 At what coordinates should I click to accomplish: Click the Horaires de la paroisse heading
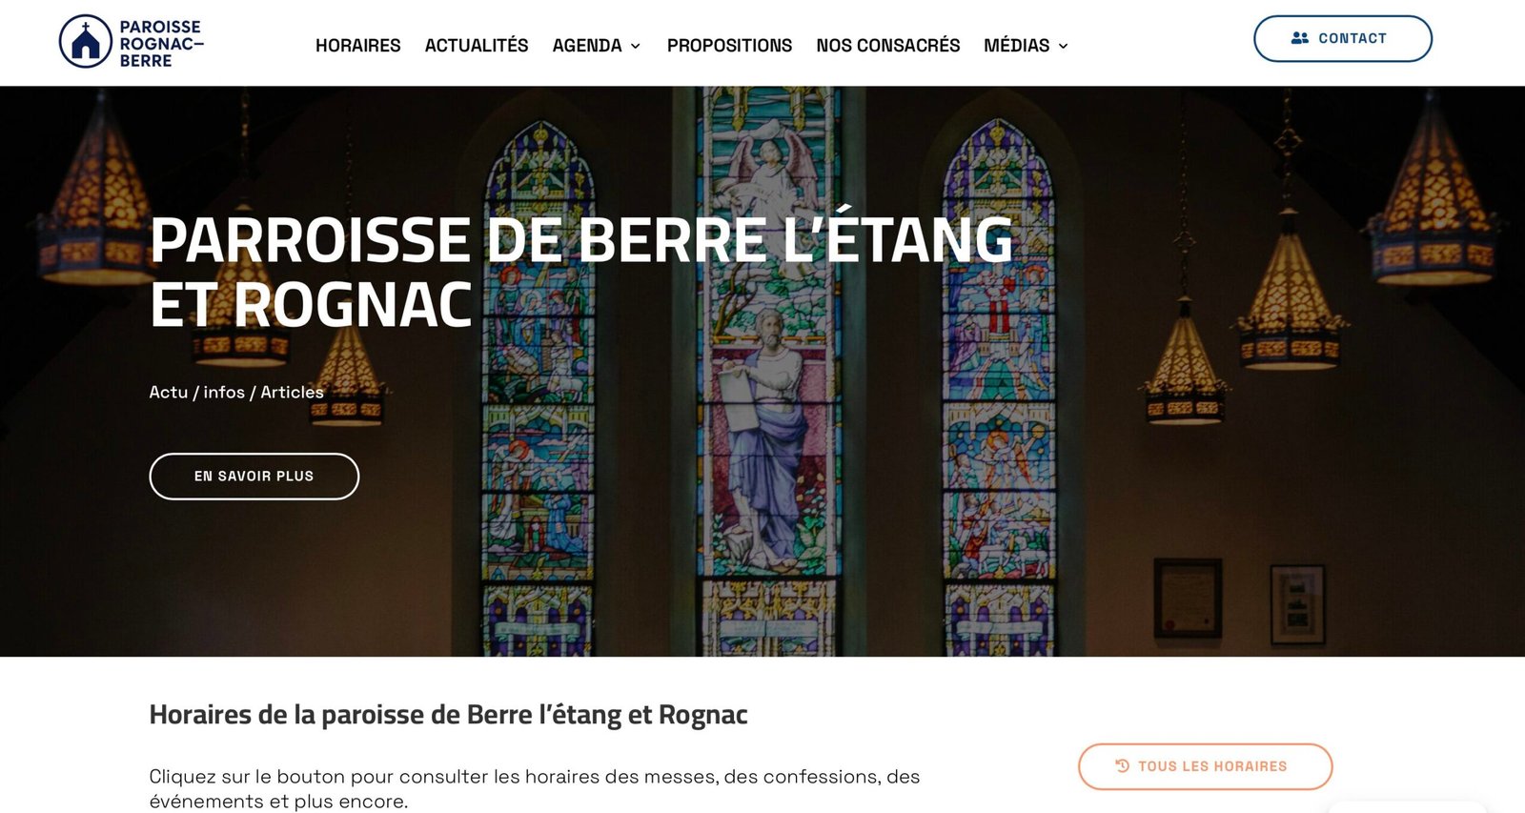click(x=448, y=714)
